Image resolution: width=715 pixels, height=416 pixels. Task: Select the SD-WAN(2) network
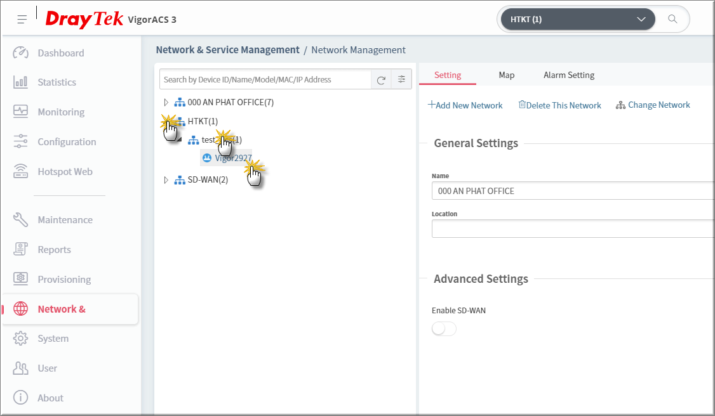(208, 180)
